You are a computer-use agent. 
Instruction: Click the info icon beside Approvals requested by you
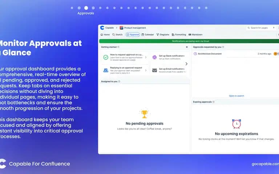click(223, 47)
